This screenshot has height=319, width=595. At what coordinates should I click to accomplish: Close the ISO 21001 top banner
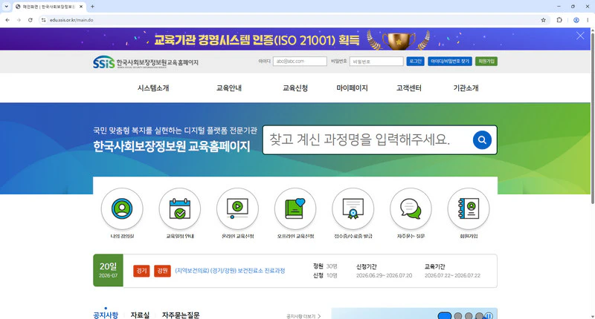(580, 36)
